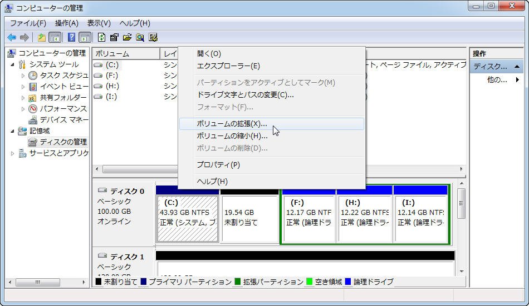Image resolution: width=529 pixels, height=306 pixels.
Task: Choose ヘルプ(H) from context menu
Action: [272, 182]
